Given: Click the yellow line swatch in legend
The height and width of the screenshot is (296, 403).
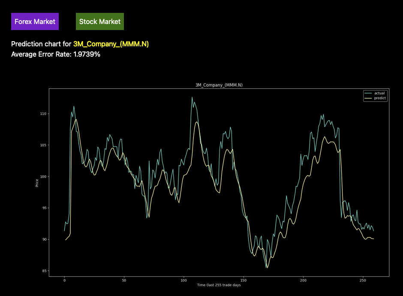Looking at the screenshot, I should 368,98.
